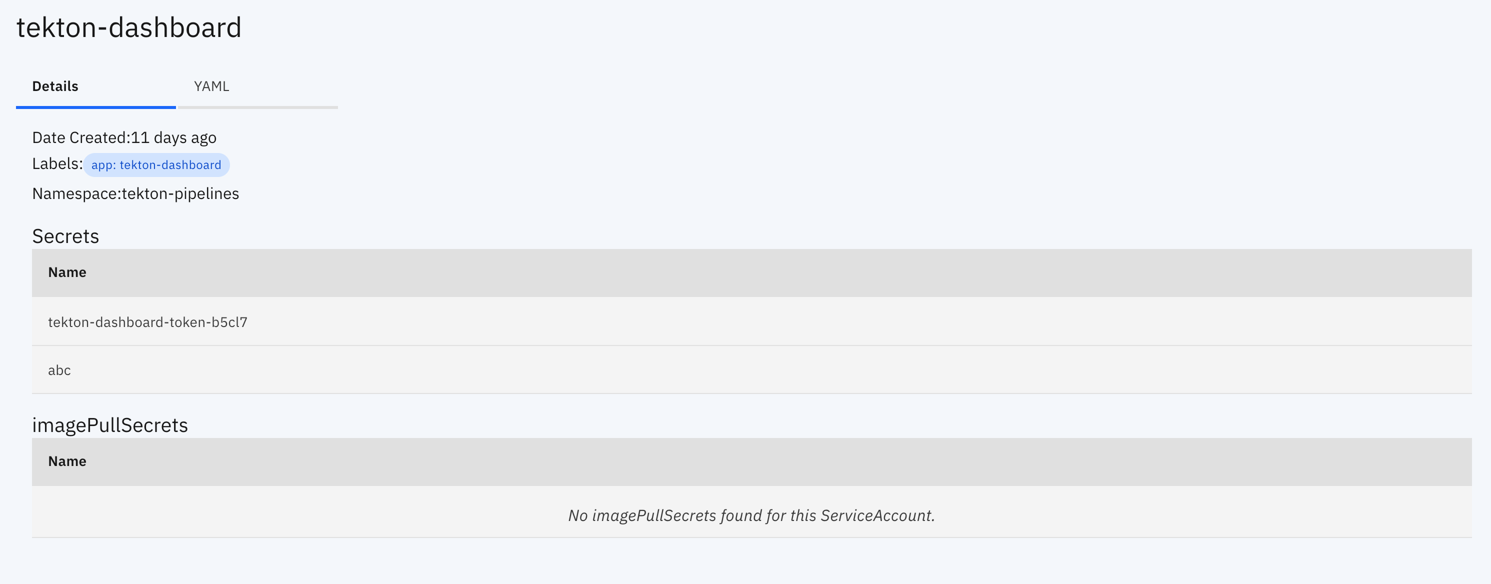Click below the YAML tab divider line
The image size is (1491, 584).
pos(257,107)
